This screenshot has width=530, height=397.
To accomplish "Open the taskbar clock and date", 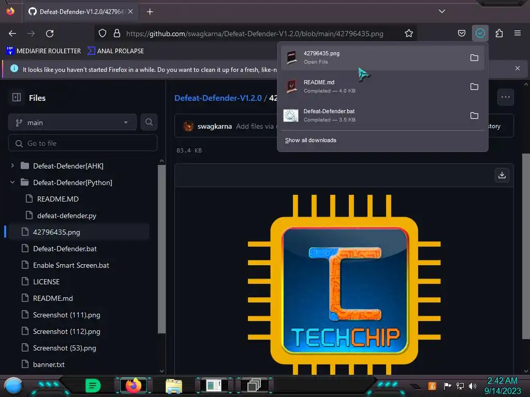I will pyautogui.click(x=503, y=386).
